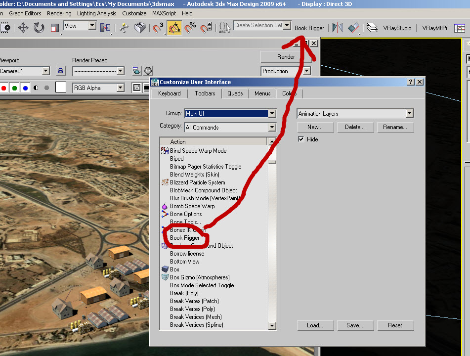Open the Category All Commands dropdown
This screenshot has height=356, width=470.
point(272,127)
